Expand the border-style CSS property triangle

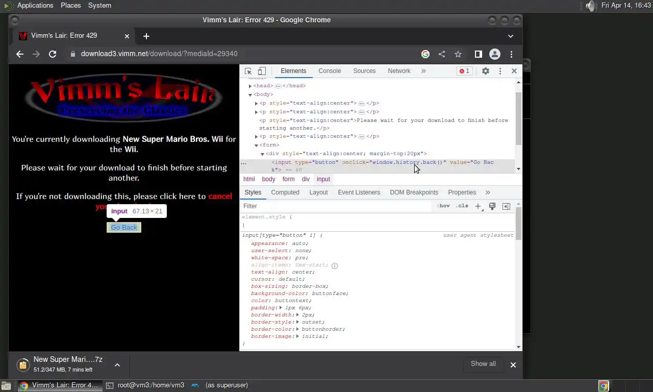tap(297, 322)
